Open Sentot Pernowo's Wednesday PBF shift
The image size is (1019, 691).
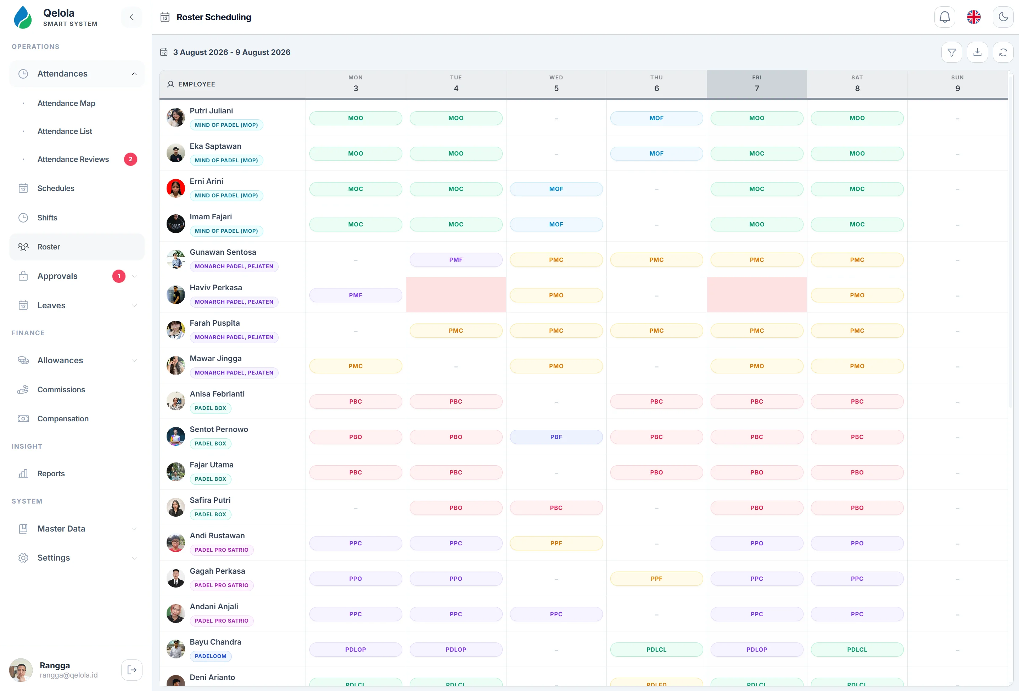[x=556, y=437]
